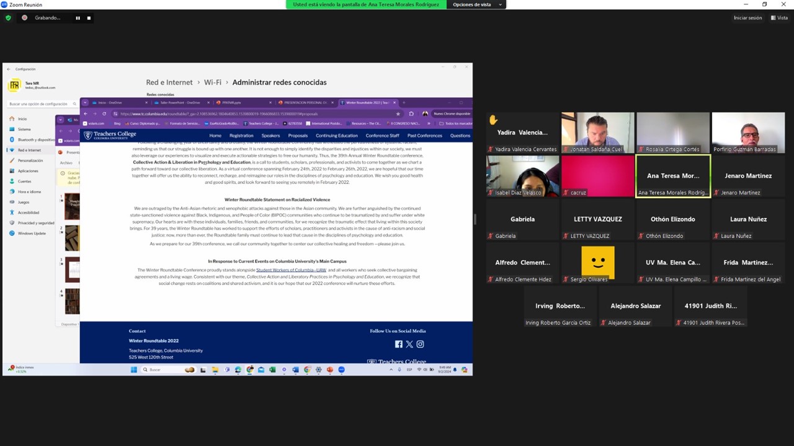Select Ana Teresa Morales participant tile
794x446 pixels.
(673, 177)
